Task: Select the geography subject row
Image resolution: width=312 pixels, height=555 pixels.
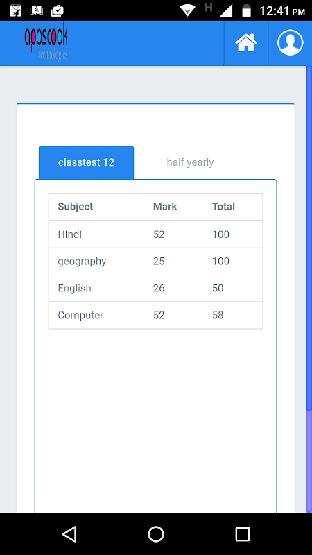Action: [155, 262]
